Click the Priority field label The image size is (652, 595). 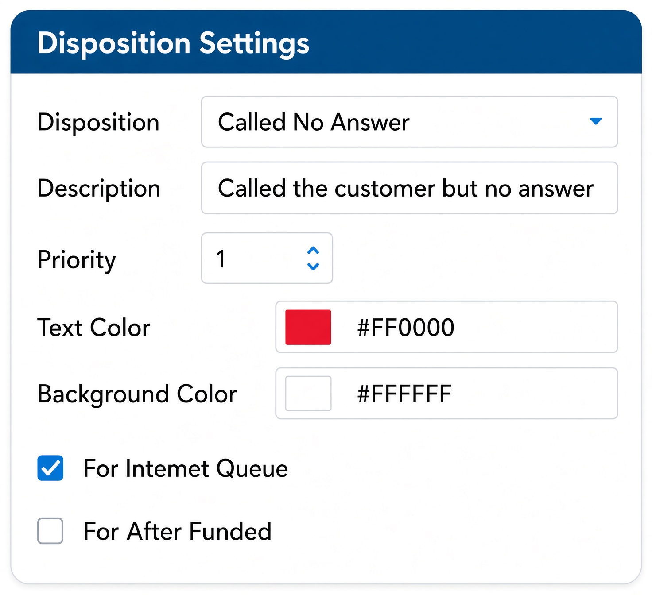(77, 259)
